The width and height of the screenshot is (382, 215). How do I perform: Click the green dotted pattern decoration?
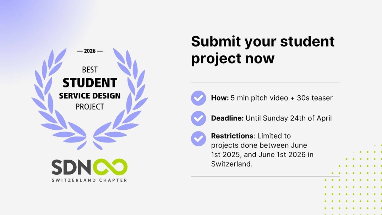click(x=355, y=181)
